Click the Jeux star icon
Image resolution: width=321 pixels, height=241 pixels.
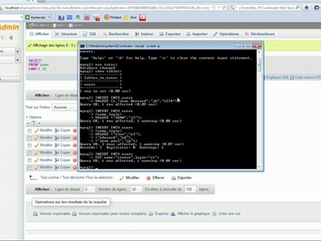tap(126, 17)
